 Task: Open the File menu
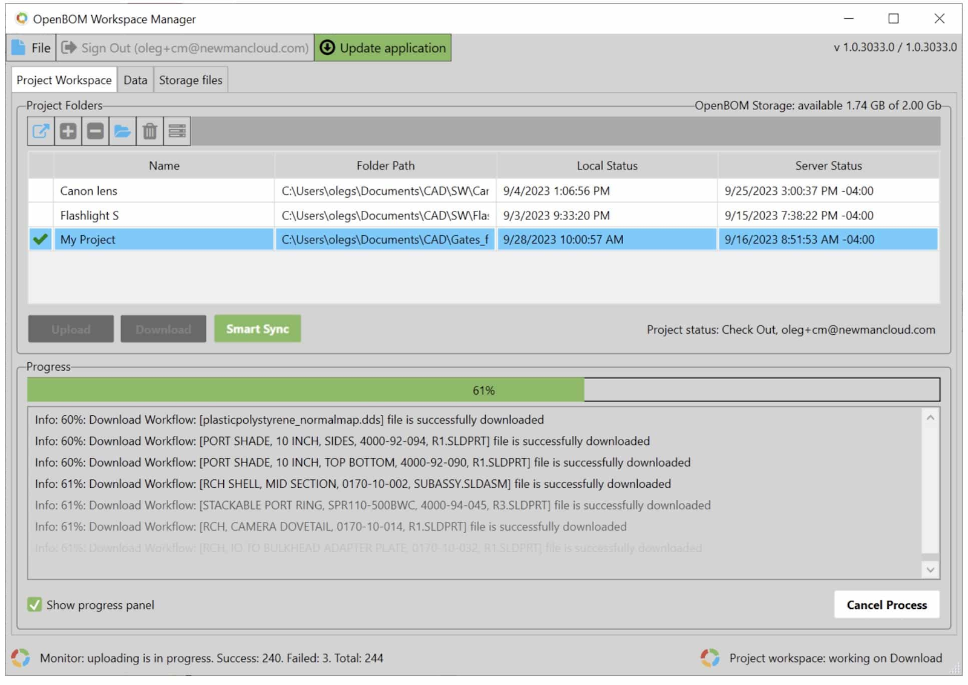(31, 48)
